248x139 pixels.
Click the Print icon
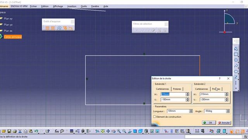(x=15, y=131)
